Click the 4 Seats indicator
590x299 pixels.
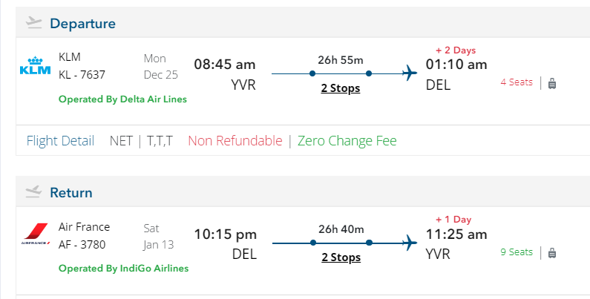click(517, 82)
